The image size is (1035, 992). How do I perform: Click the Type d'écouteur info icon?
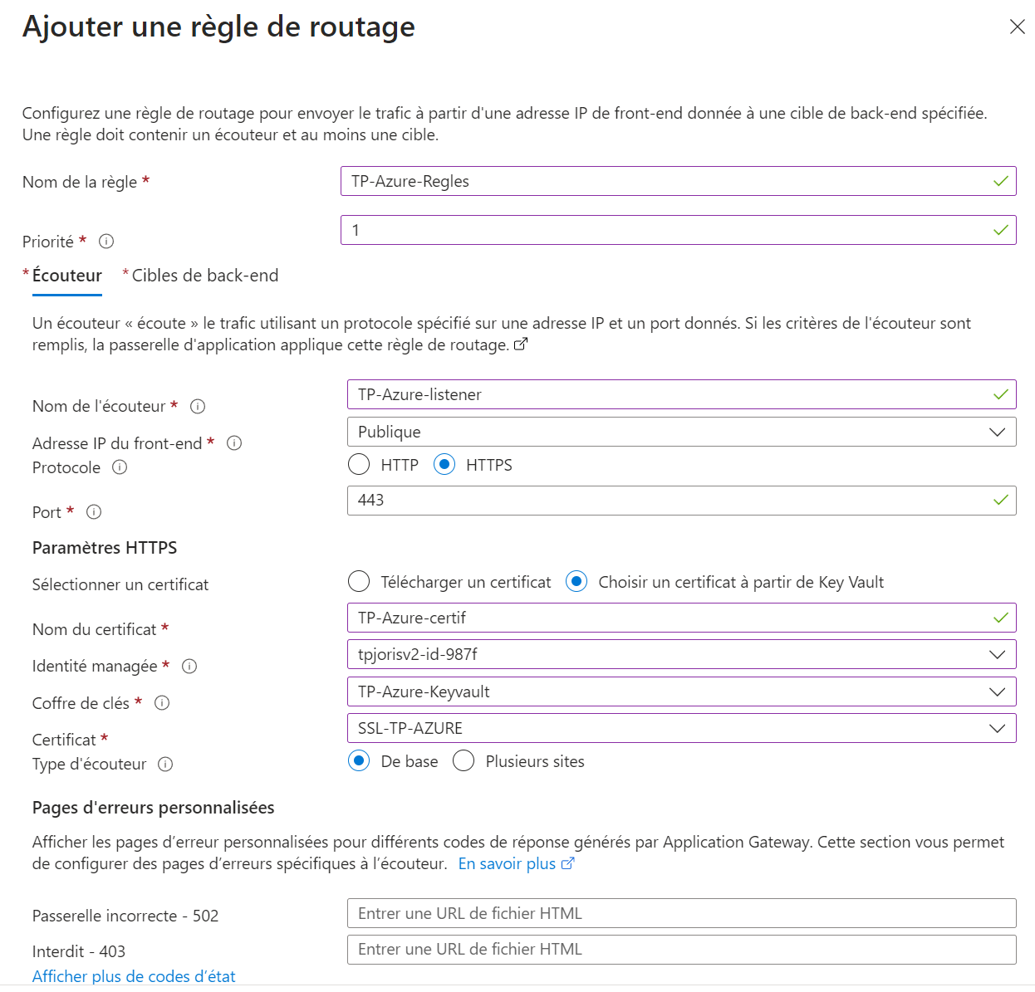[x=166, y=765]
